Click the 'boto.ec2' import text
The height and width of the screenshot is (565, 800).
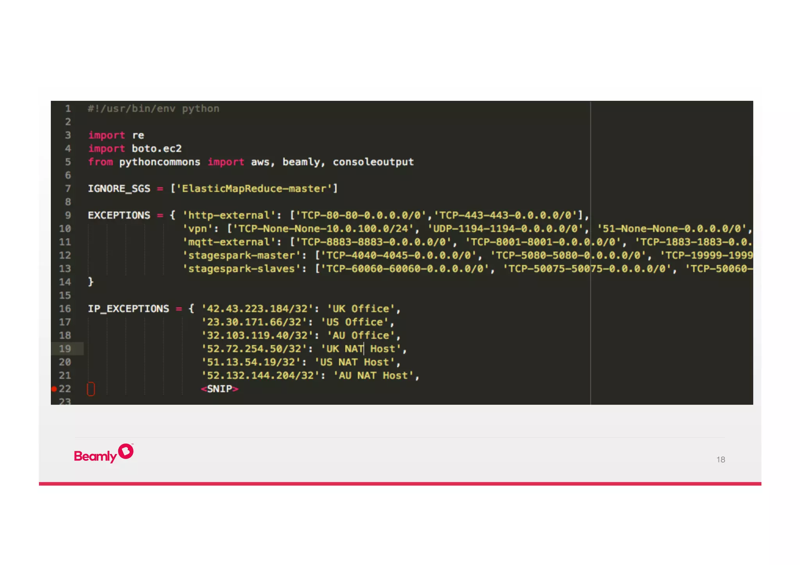coord(157,148)
